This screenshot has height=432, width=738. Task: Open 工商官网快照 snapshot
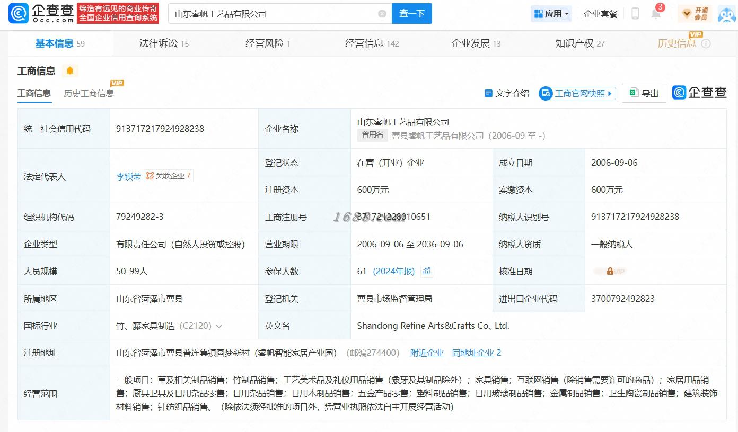coord(577,93)
